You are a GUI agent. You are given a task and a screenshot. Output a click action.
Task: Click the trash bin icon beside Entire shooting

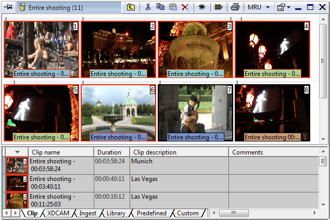coord(22,7)
